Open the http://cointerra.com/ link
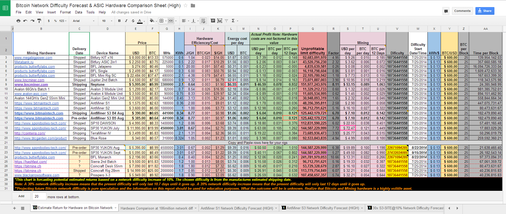Image resolution: width=506 pixels, height=214 pixels. pyautogui.click(x=30, y=133)
